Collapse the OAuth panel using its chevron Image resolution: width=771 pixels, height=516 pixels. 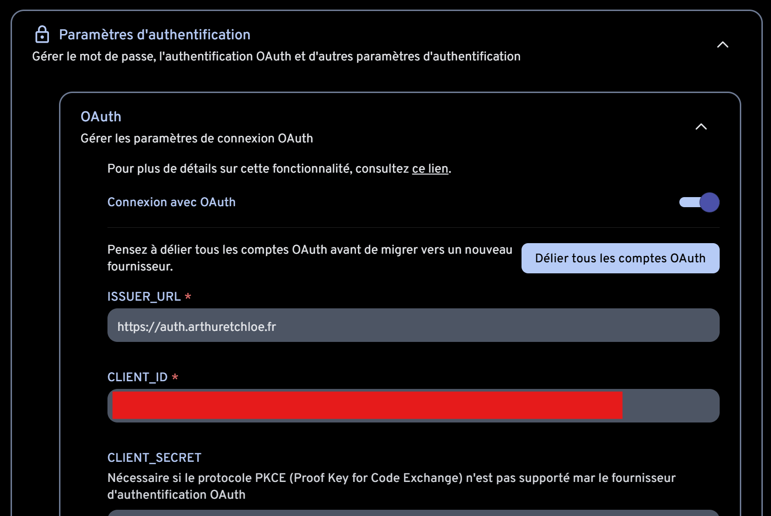700,127
